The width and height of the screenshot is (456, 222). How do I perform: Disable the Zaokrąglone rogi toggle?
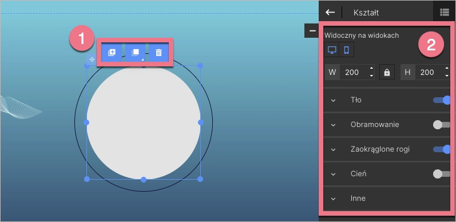click(442, 149)
